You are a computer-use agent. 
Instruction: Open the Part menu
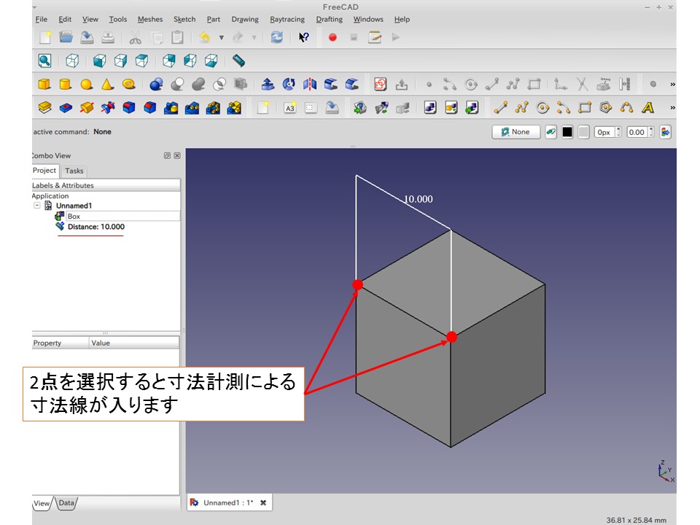click(x=214, y=19)
